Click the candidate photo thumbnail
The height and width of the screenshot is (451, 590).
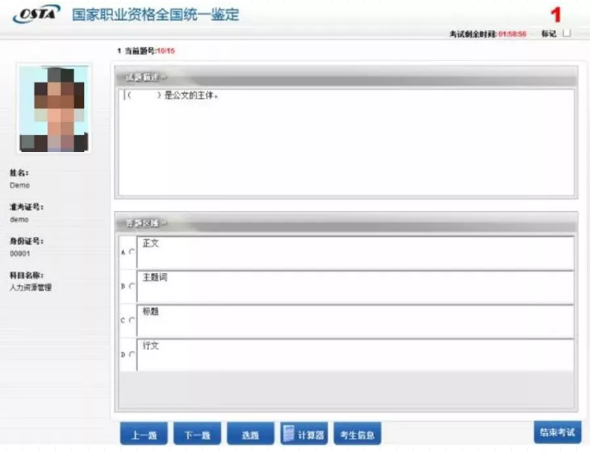(53, 109)
